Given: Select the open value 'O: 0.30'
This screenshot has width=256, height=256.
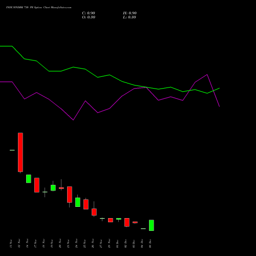Looking at the screenshot, I should [x=89, y=17].
